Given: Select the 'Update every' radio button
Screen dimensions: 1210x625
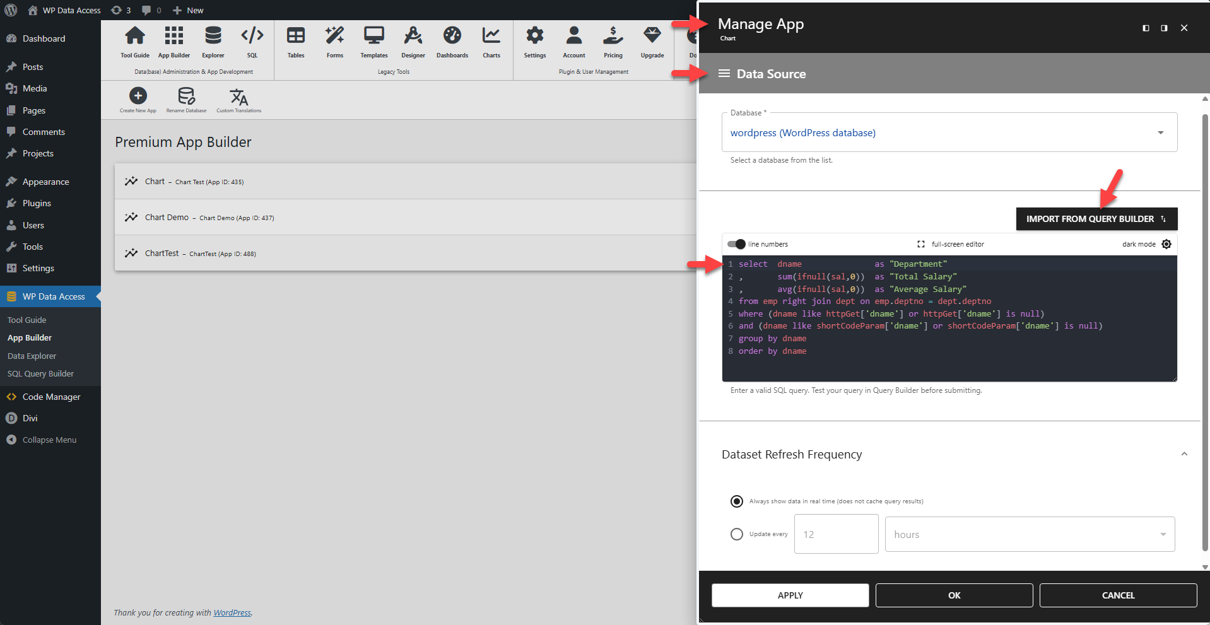Looking at the screenshot, I should pos(736,534).
